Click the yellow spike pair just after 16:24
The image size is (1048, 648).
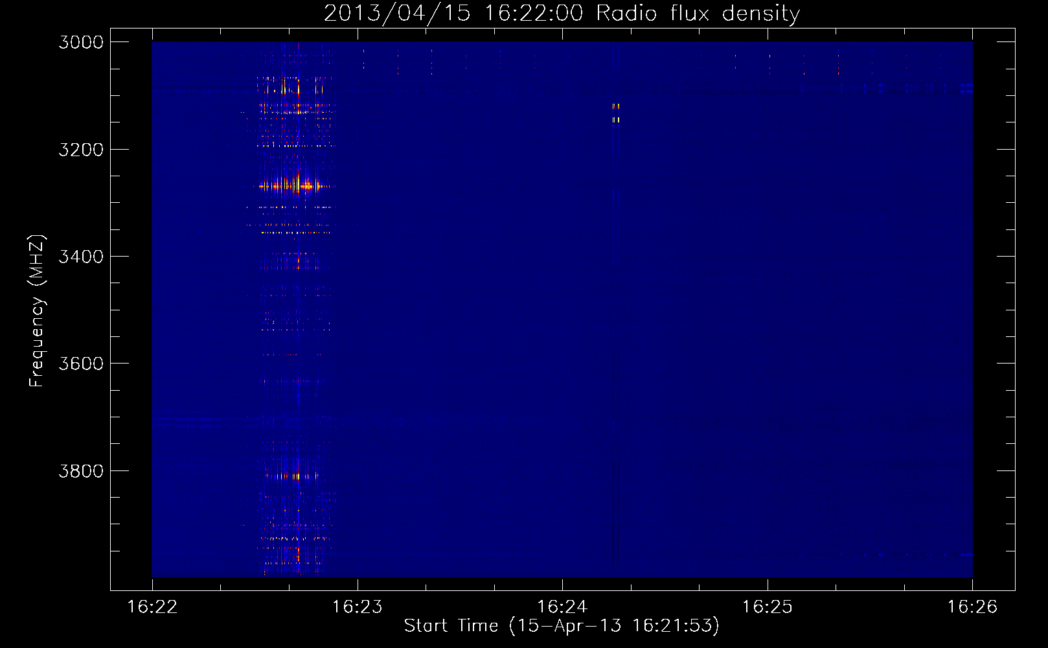point(616,113)
